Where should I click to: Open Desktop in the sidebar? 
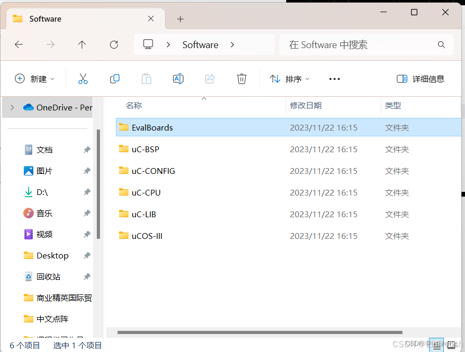pos(52,255)
